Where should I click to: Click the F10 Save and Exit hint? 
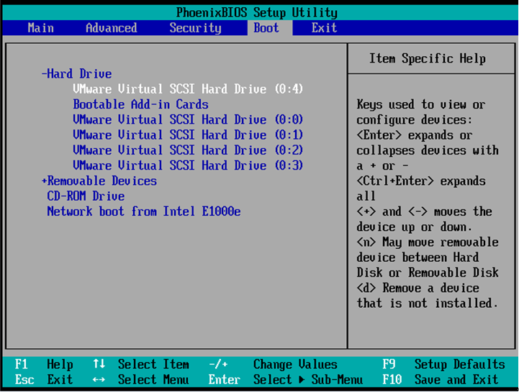pyautogui.click(x=441, y=380)
